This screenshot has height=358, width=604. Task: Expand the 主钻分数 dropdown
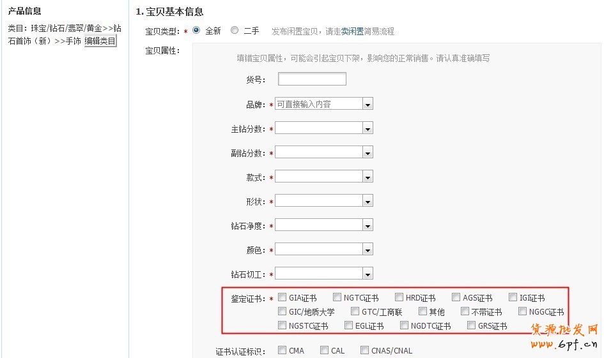(x=368, y=128)
